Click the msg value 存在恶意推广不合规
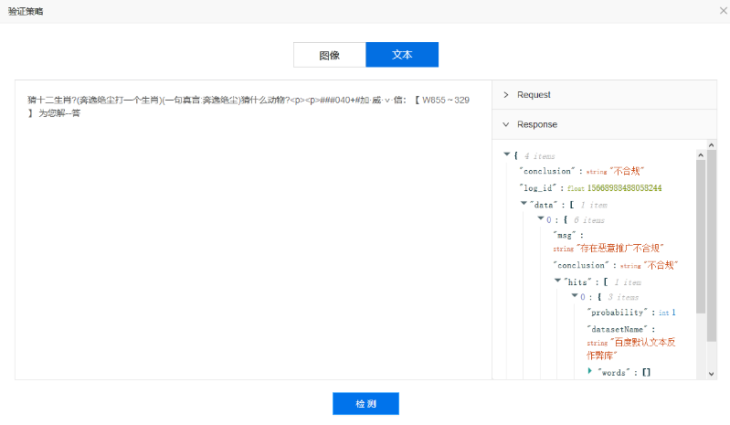 tap(620, 248)
